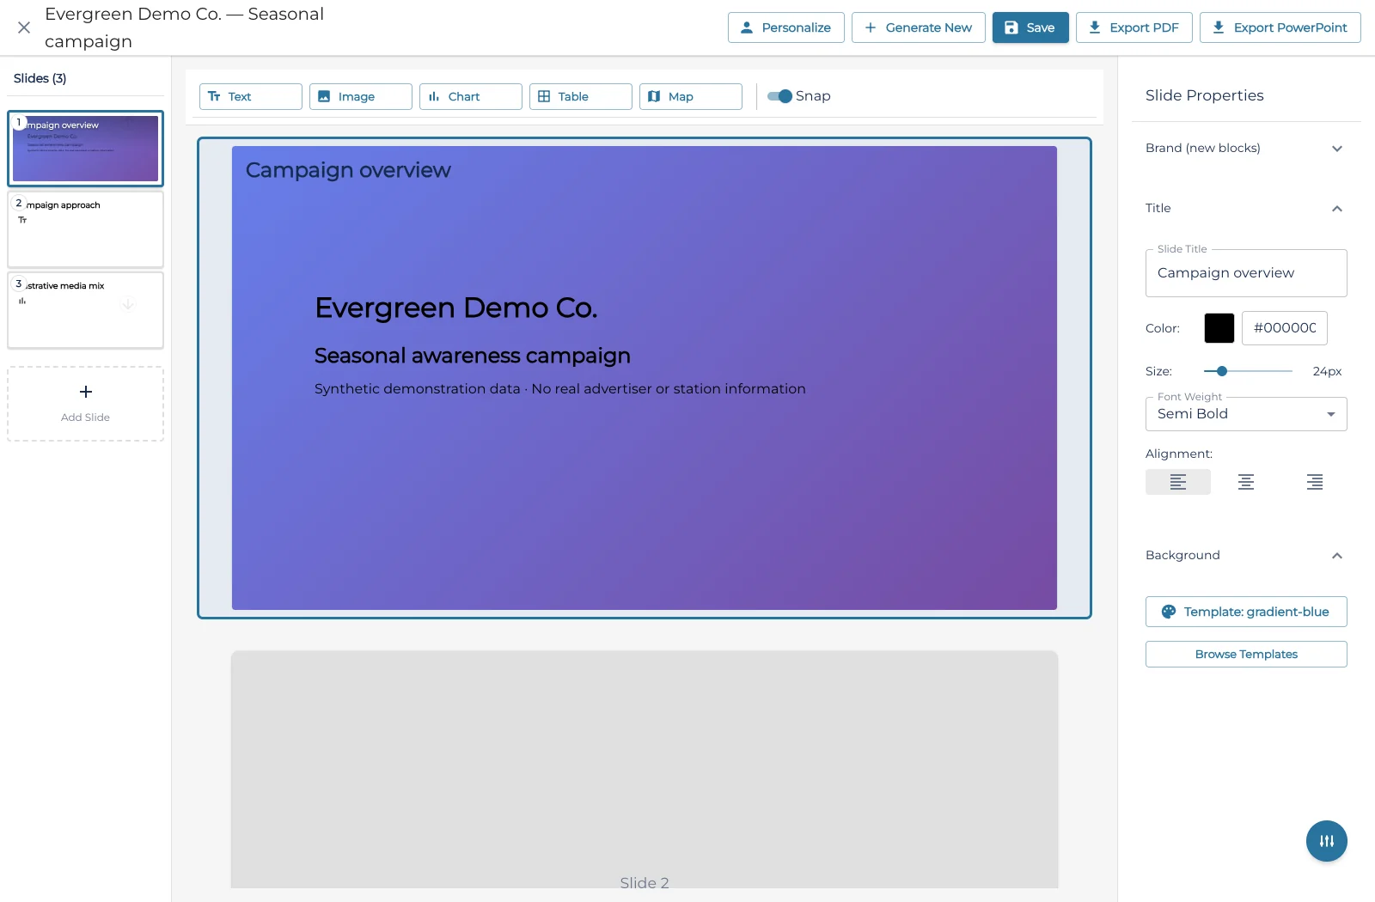
Task: Click the Slide 2 canvas placeholder
Action: tap(645, 769)
